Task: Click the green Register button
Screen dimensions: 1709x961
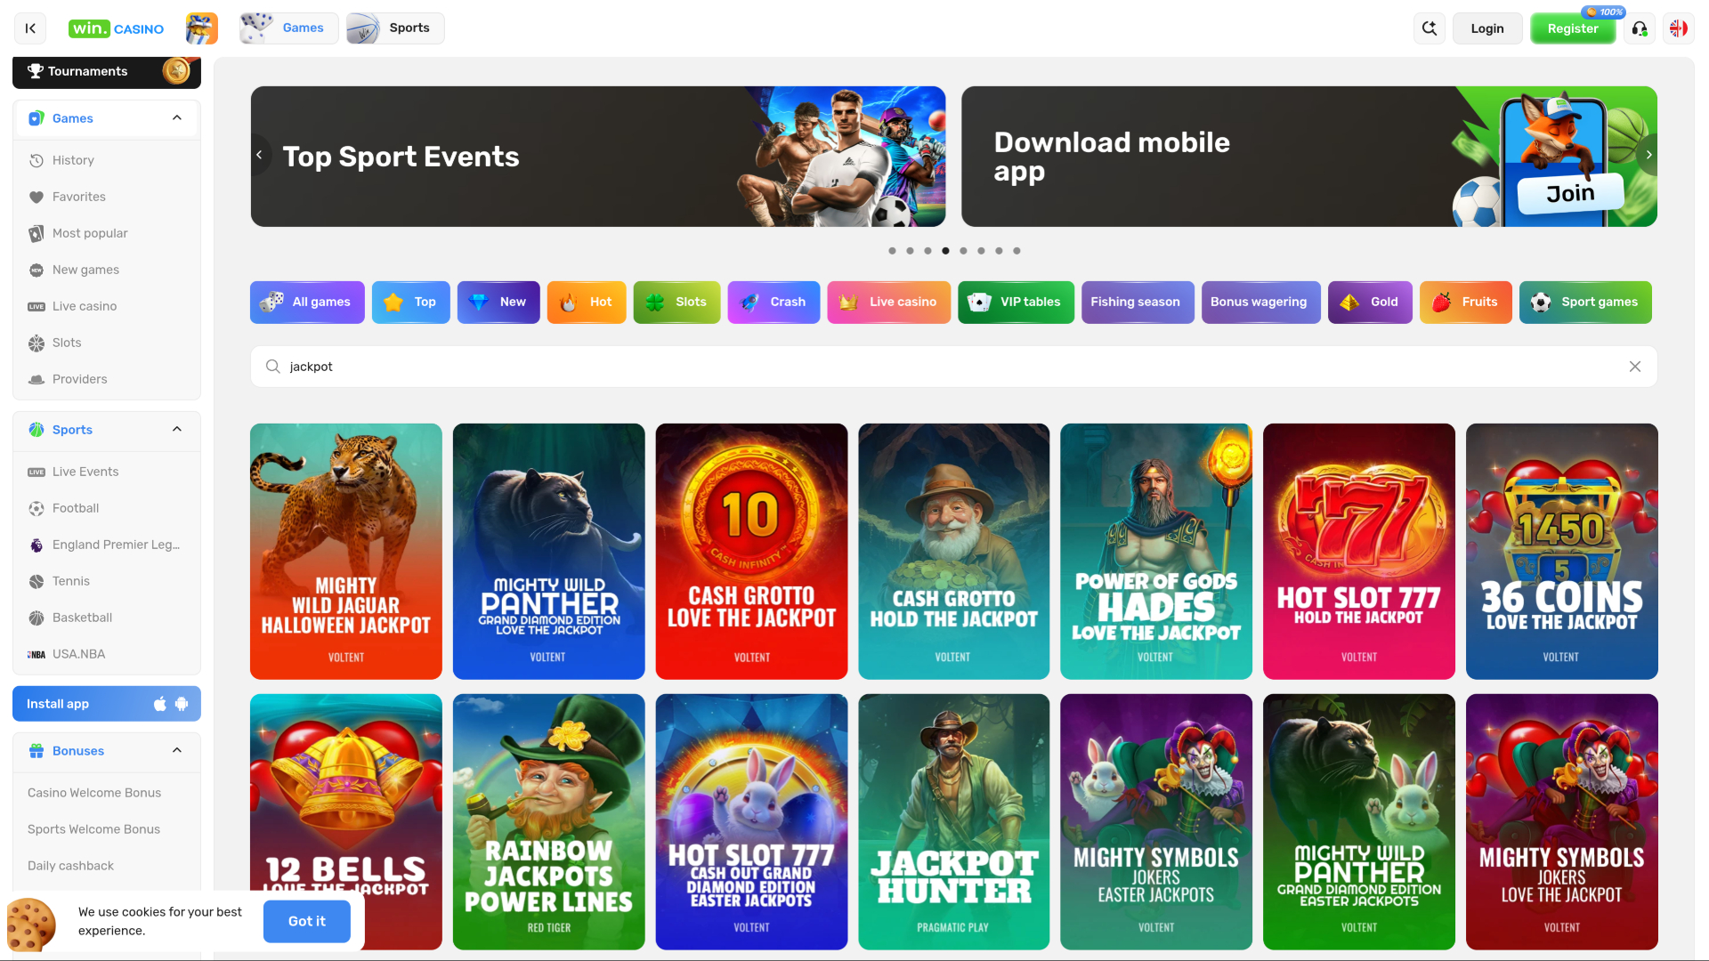Action: pos(1573,28)
